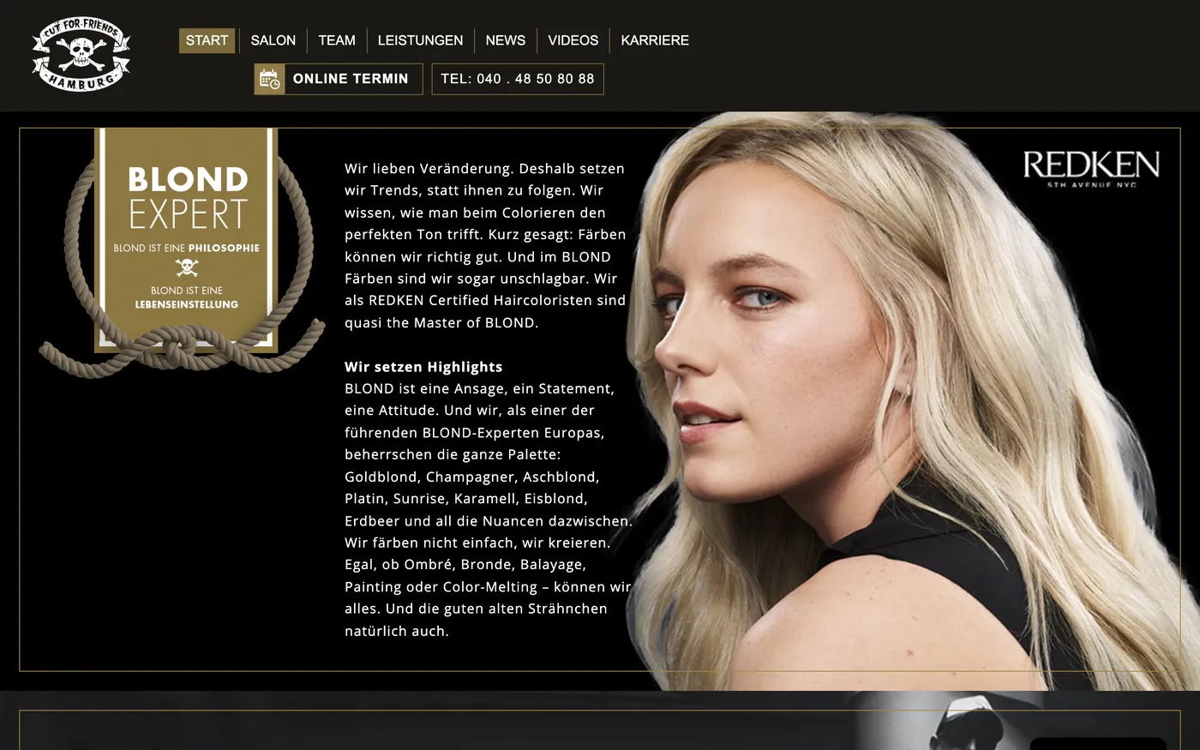Click the badge text "LEBENSEINSTELLUNG"
1200x750 pixels.
(x=186, y=304)
